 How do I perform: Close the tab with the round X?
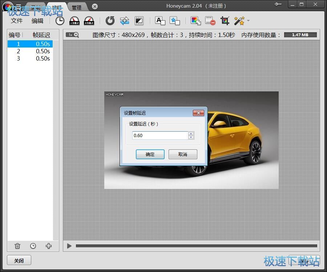(x=95, y=7)
